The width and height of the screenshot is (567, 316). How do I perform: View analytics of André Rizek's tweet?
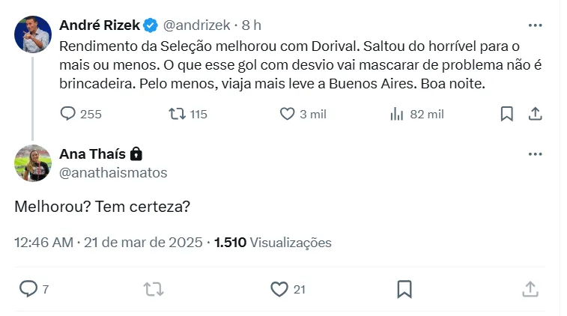(398, 114)
